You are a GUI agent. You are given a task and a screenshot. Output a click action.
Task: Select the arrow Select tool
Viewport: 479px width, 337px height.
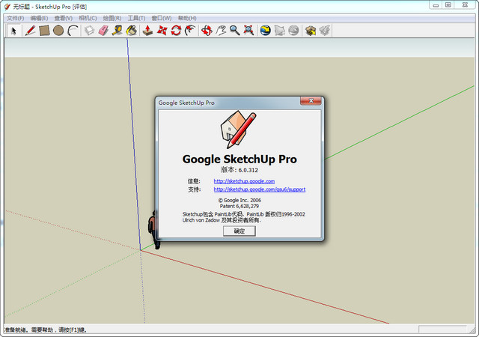point(13,31)
